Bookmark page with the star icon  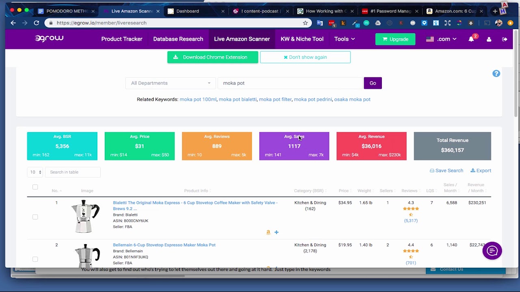tap(305, 23)
